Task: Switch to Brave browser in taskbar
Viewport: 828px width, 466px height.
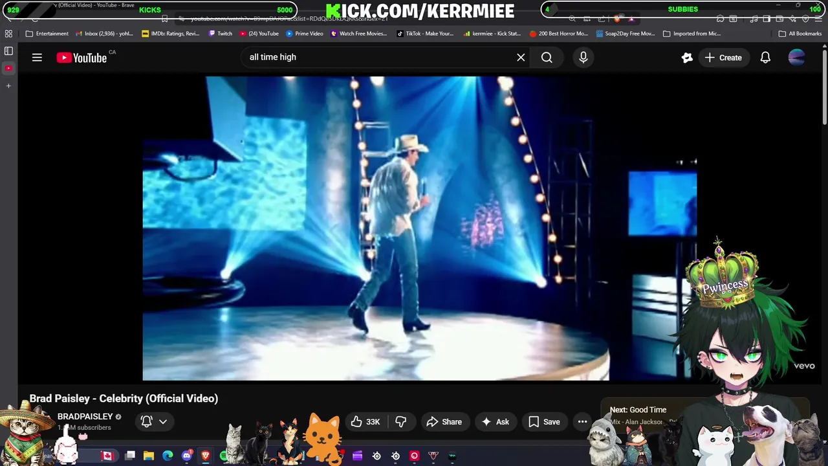Action: coord(206,456)
